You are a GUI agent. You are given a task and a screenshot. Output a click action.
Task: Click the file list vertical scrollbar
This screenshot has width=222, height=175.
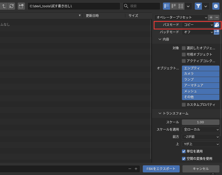click(150, 89)
